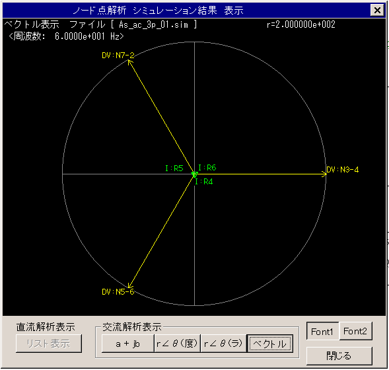
Task: Click the 閉じる close button
Action: pos(339,356)
